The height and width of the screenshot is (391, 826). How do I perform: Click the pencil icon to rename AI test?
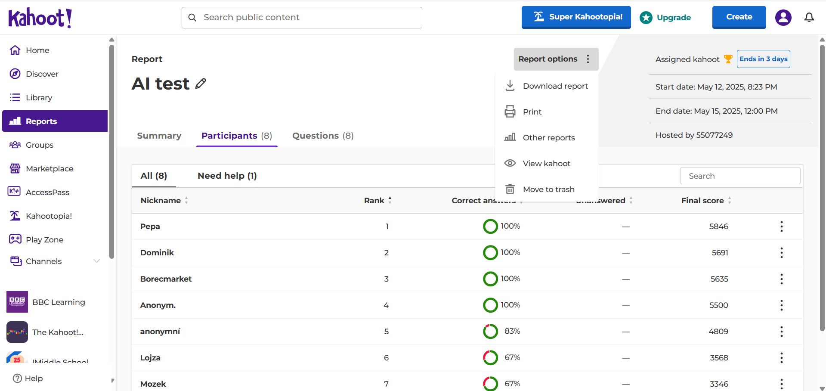pos(201,84)
